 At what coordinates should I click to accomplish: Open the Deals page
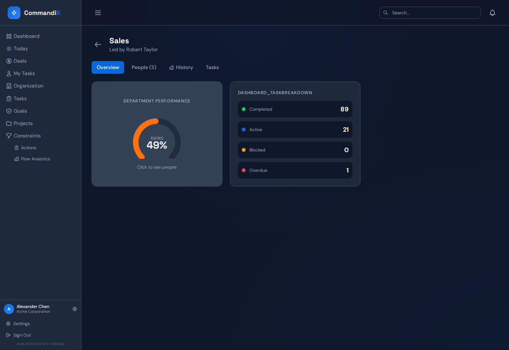(x=20, y=61)
